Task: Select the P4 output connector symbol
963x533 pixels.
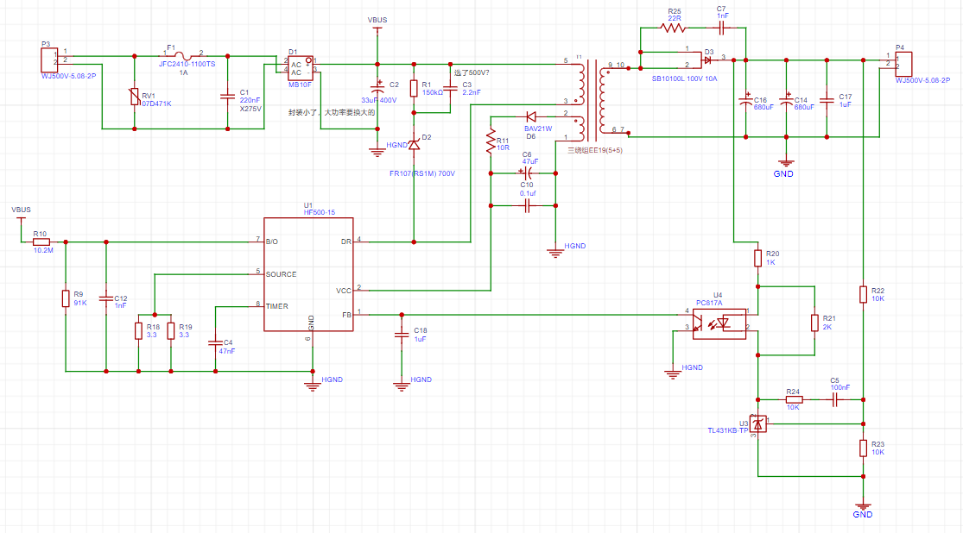Action: (x=903, y=65)
